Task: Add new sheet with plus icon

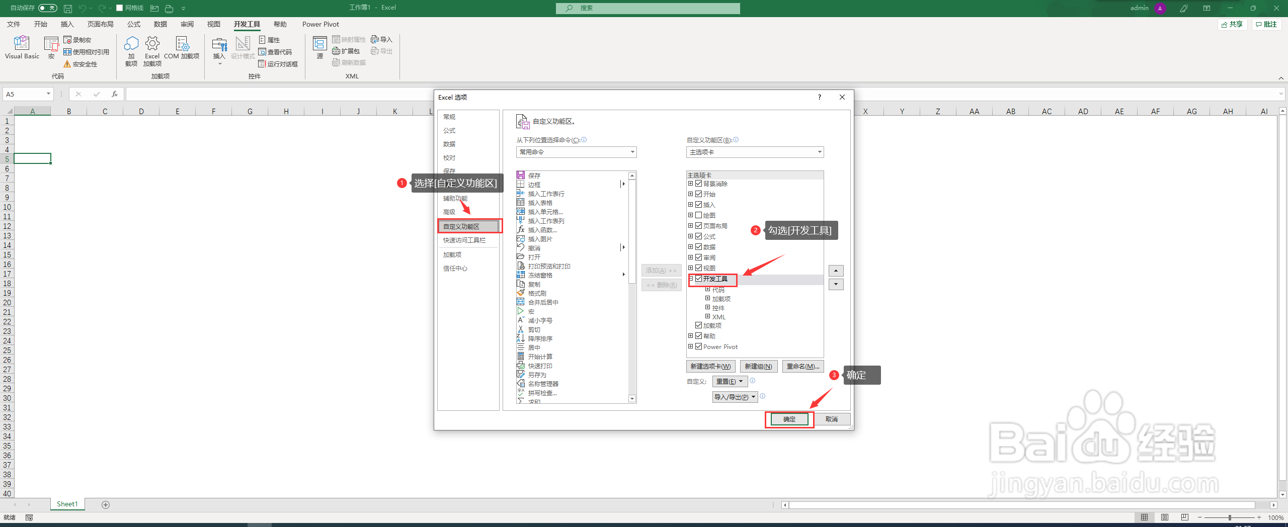Action: click(106, 504)
